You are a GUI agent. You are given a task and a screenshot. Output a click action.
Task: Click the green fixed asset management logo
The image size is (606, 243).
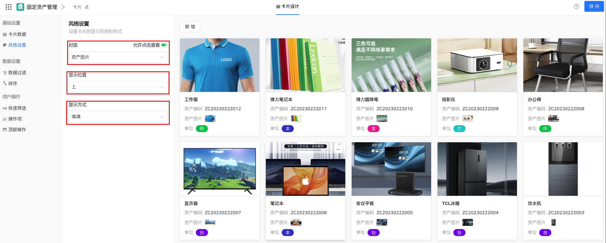[x=20, y=7]
